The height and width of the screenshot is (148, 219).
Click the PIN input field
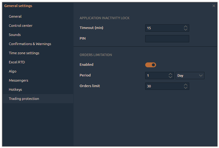[167, 39]
